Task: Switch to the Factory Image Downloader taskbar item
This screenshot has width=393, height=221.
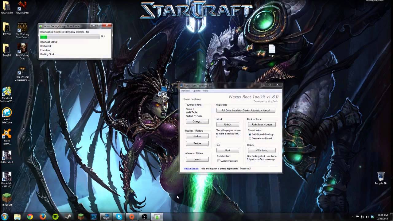Action: coord(157,217)
